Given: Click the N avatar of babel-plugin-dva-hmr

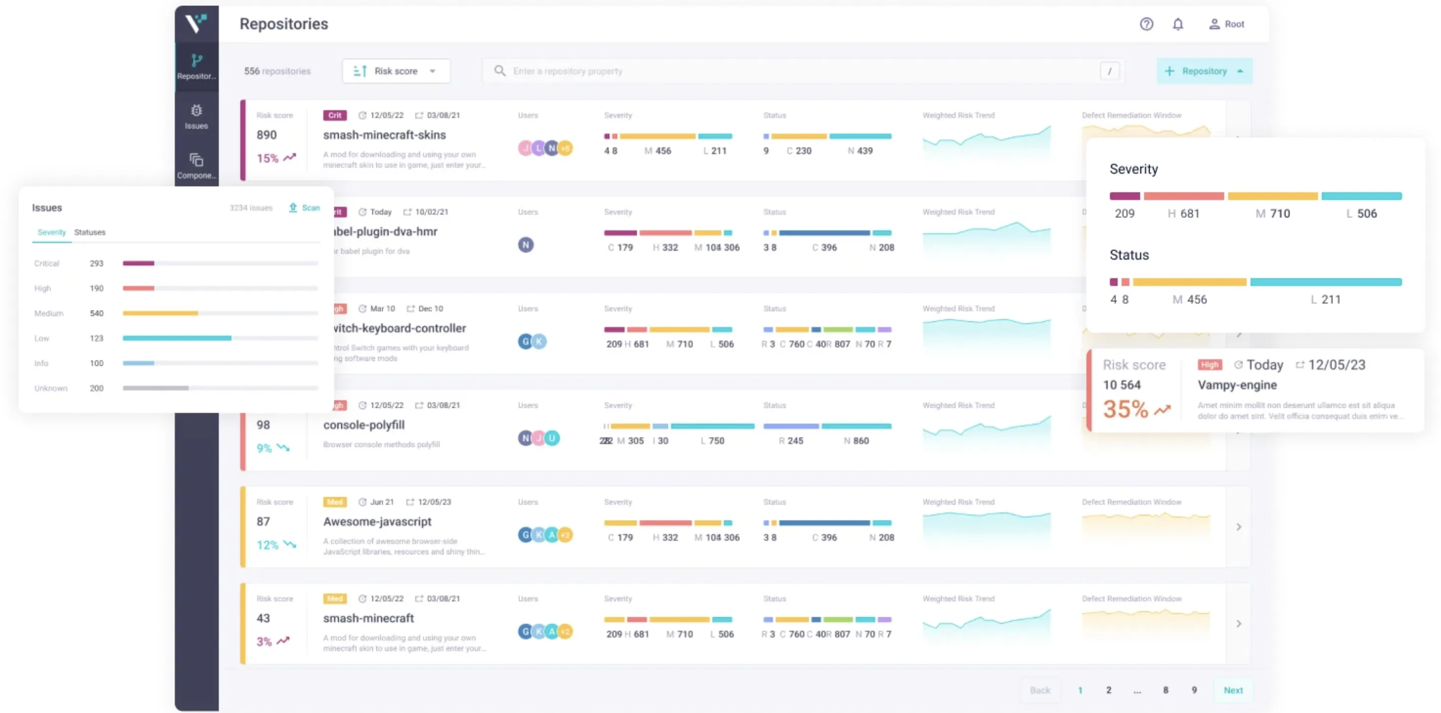Looking at the screenshot, I should click(x=525, y=245).
